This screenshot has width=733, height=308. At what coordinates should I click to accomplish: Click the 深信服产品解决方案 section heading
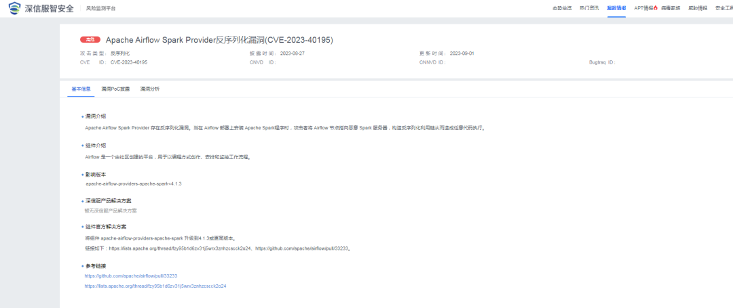pos(108,201)
